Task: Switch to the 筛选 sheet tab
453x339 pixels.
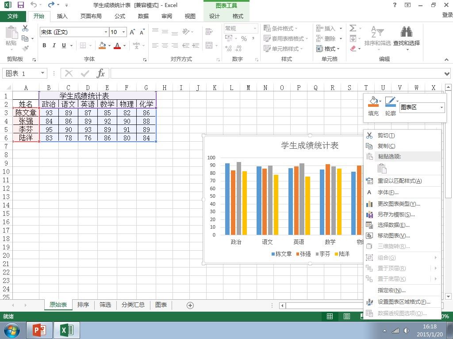Action: pyautogui.click(x=105, y=305)
